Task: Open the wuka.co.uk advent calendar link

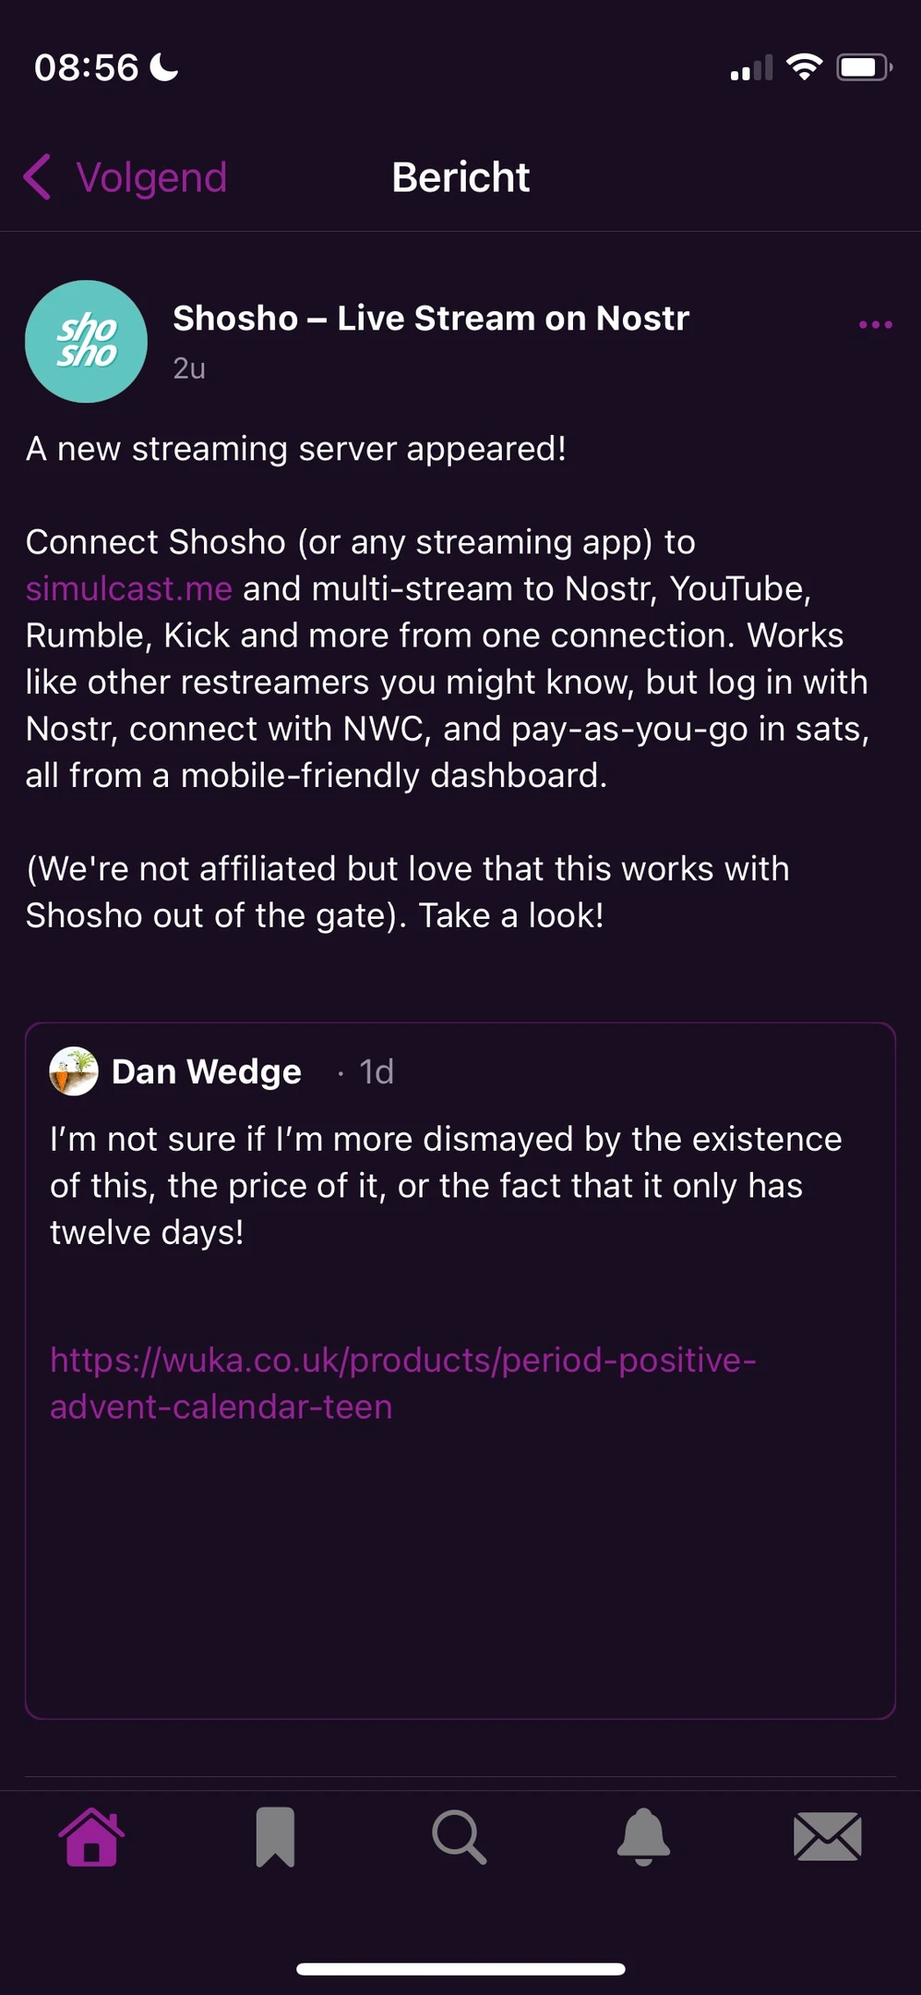Action: pyautogui.click(x=402, y=1383)
